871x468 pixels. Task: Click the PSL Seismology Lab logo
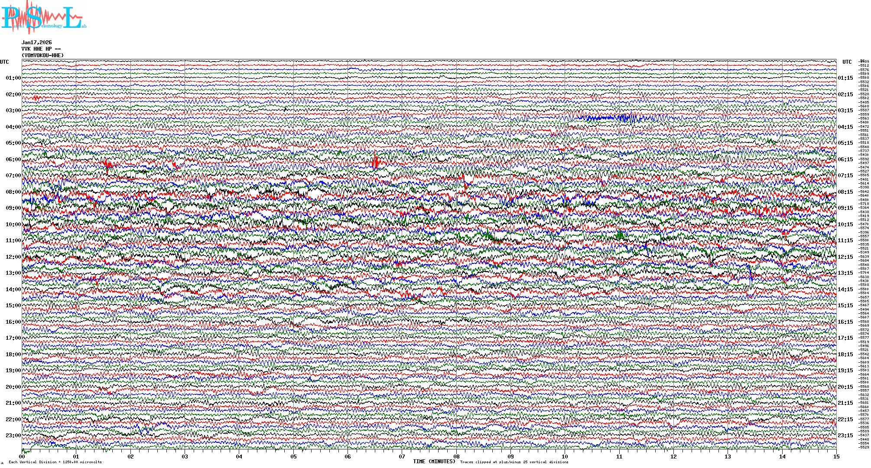[43, 17]
